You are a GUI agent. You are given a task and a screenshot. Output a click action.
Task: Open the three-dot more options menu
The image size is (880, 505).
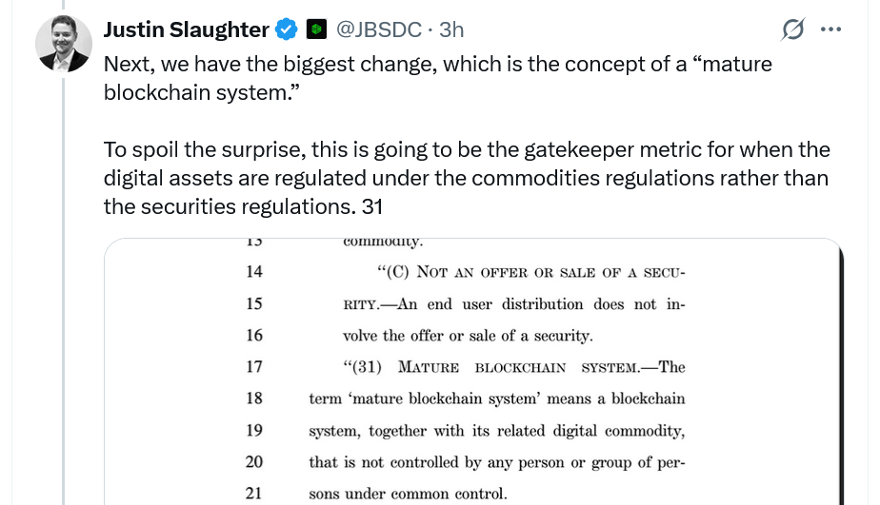pos(830,29)
